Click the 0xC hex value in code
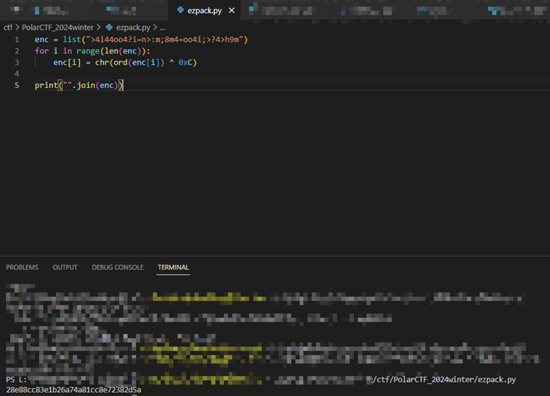 click(x=188, y=62)
